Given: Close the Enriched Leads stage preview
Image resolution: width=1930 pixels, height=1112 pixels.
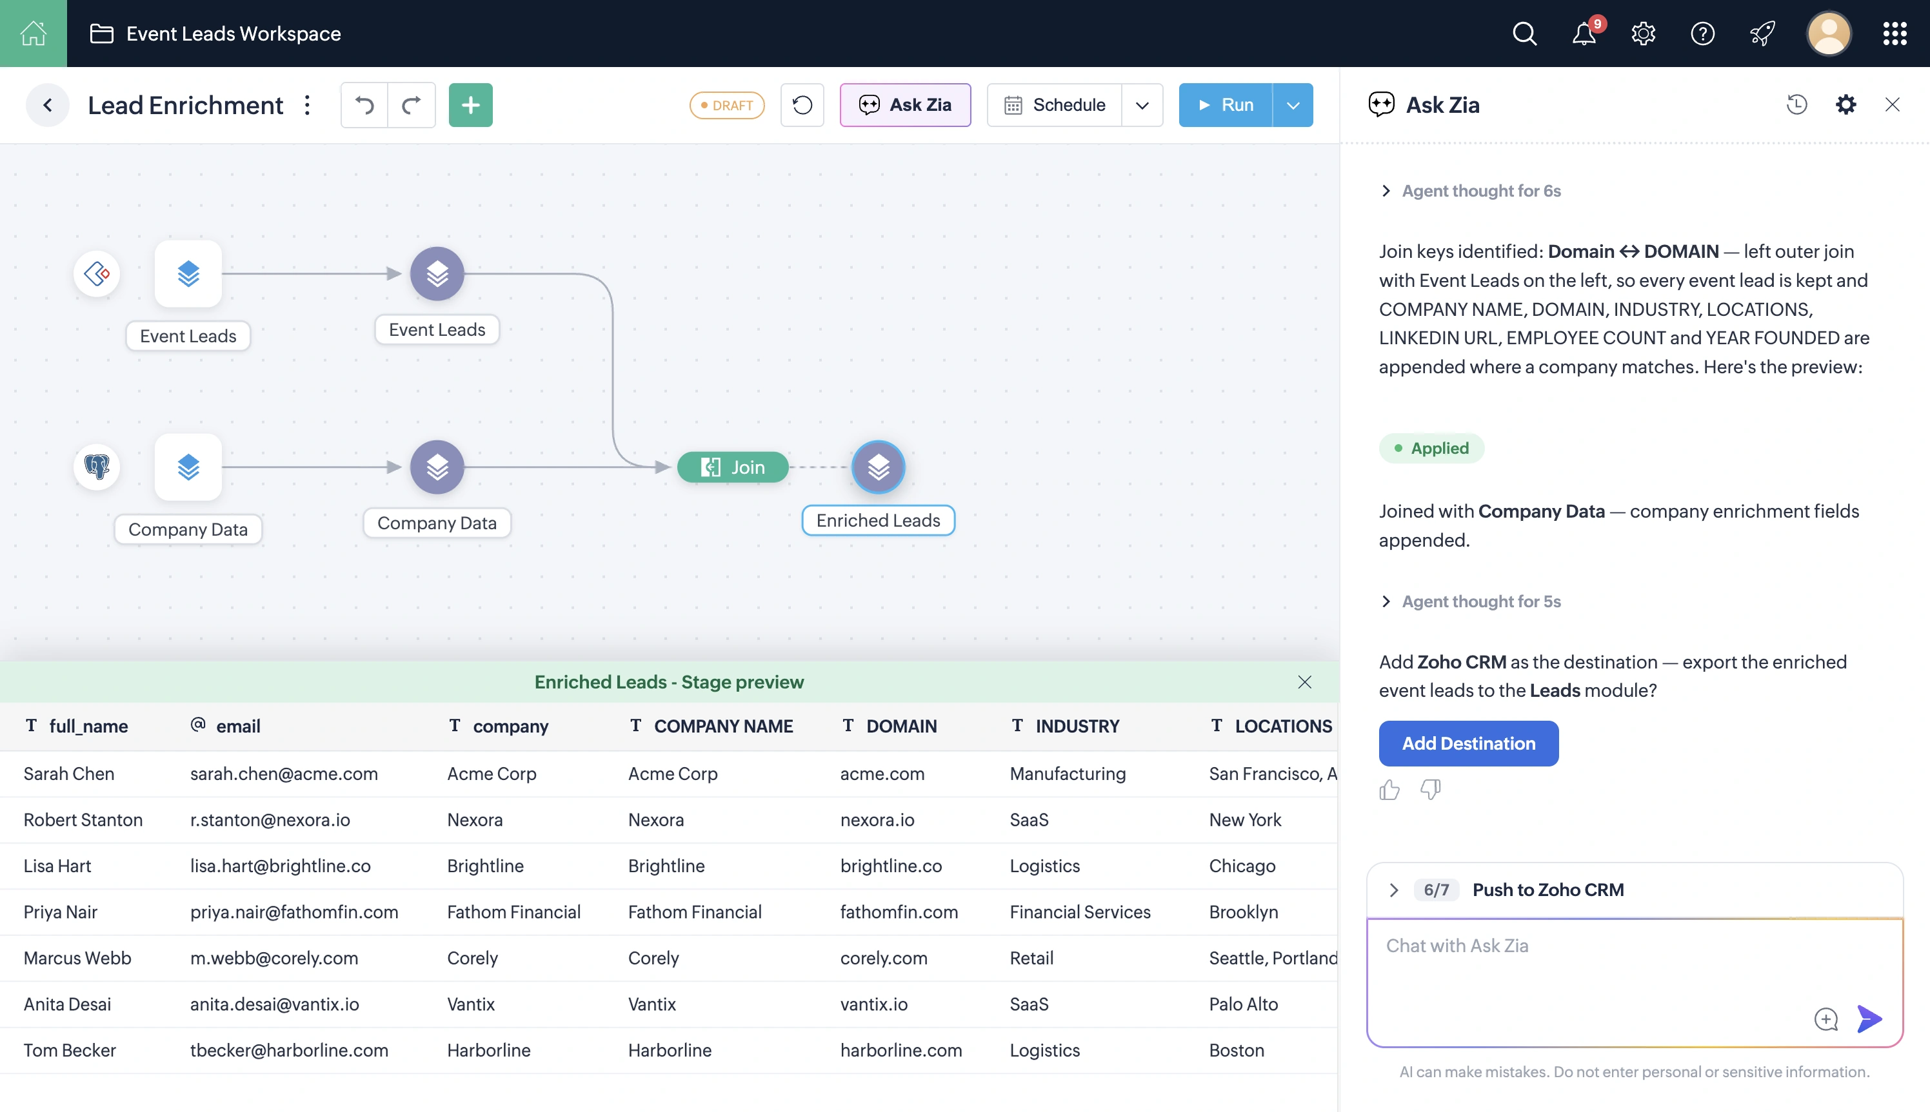Looking at the screenshot, I should [1305, 682].
